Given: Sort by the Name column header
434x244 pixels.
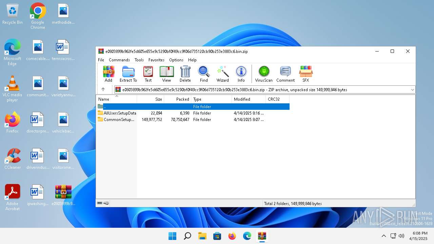Looking at the screenshot, I should click(117, 99).
